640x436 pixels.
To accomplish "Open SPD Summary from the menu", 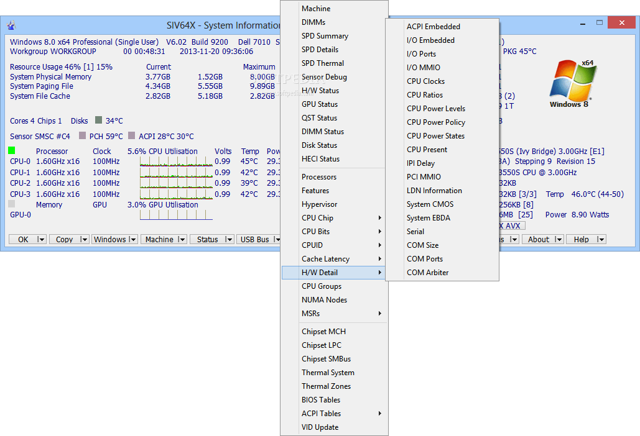I will coord(334,36).
